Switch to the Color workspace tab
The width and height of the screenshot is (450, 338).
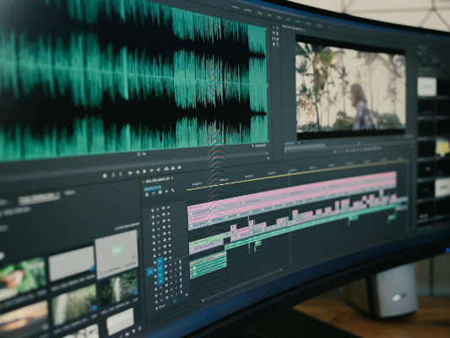pyautogui.click(x=269, y=15)
